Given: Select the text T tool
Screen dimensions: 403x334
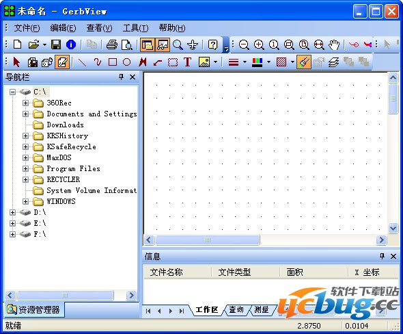Looking at the screenshot, I should [x=188, y=62].
